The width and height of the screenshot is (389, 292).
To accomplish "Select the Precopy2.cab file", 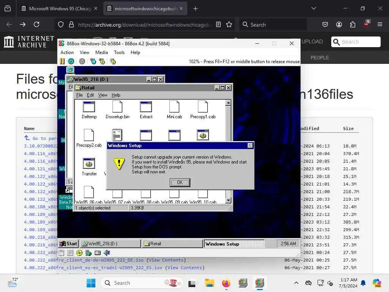I will pos(89,138).
